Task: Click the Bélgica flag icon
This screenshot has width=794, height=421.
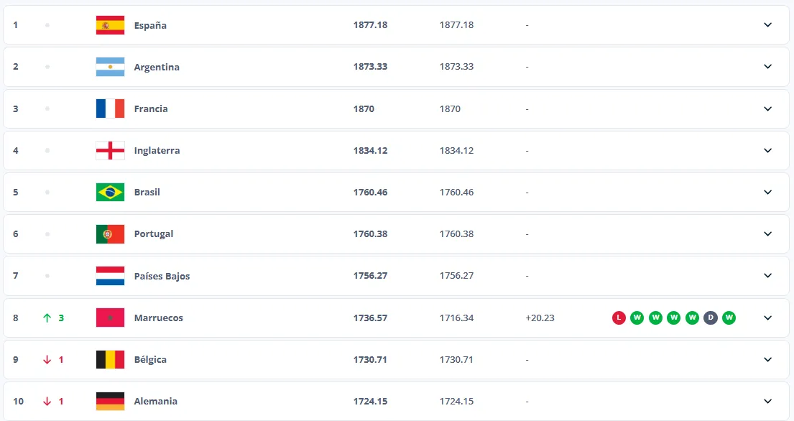Action: (x=110, y=359)
